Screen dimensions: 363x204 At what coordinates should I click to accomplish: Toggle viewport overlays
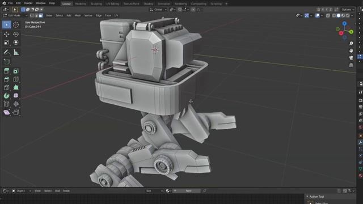click(318, 15)
